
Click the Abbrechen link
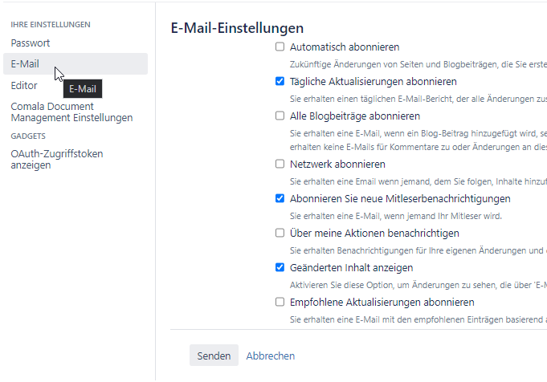[x=270, y=356]
